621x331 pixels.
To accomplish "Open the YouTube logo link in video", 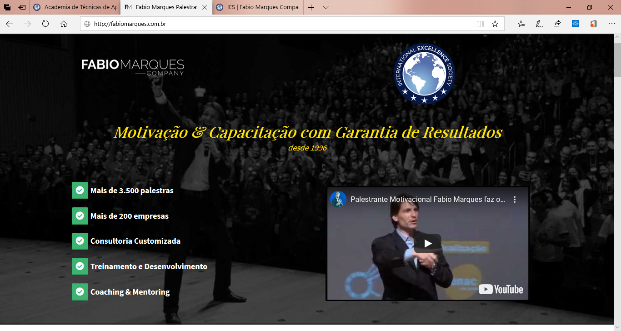I will click(x=501, y=289).
